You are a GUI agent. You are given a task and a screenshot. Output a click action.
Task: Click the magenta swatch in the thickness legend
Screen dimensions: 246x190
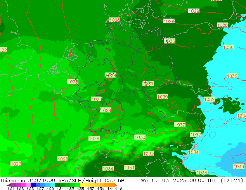pyautogui.click(x=23, y=185)
